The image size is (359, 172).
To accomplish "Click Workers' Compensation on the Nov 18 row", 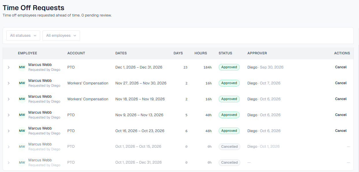I will (88, 99).
